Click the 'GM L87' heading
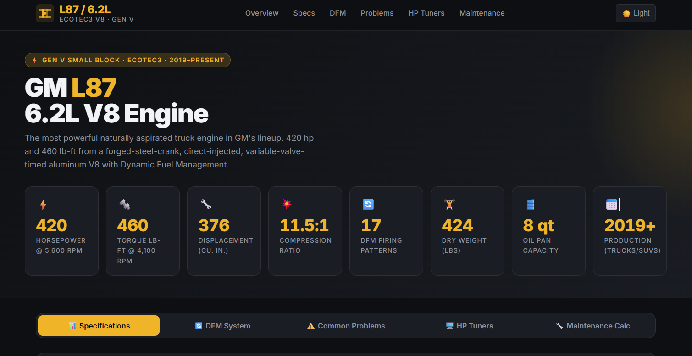The height and width of the screenshot is (356, 692). point(71,88)
